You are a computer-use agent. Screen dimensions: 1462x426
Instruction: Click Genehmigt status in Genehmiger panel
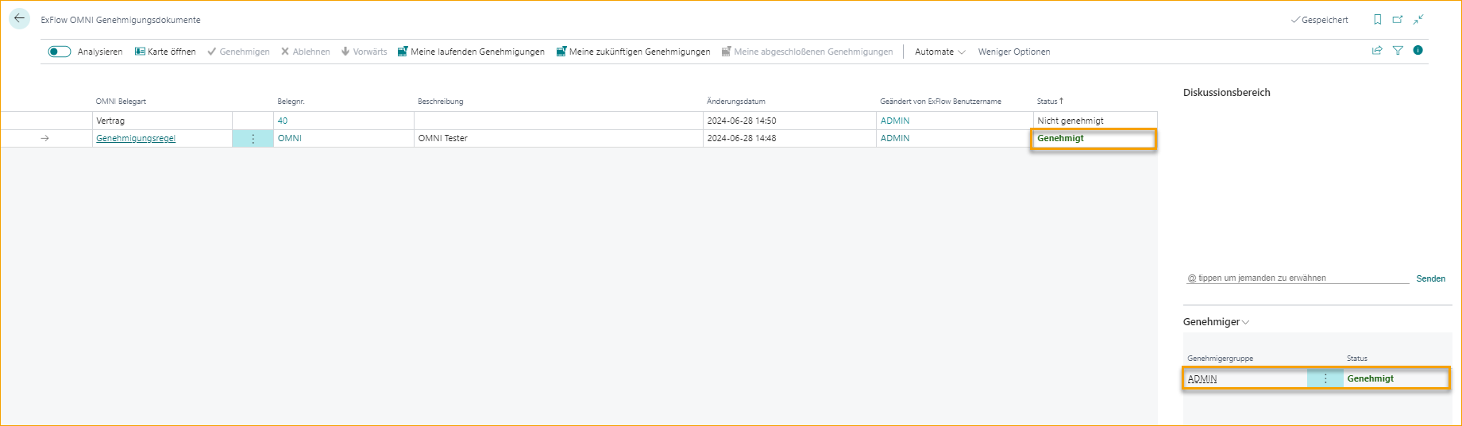(x=1371, y=378)
